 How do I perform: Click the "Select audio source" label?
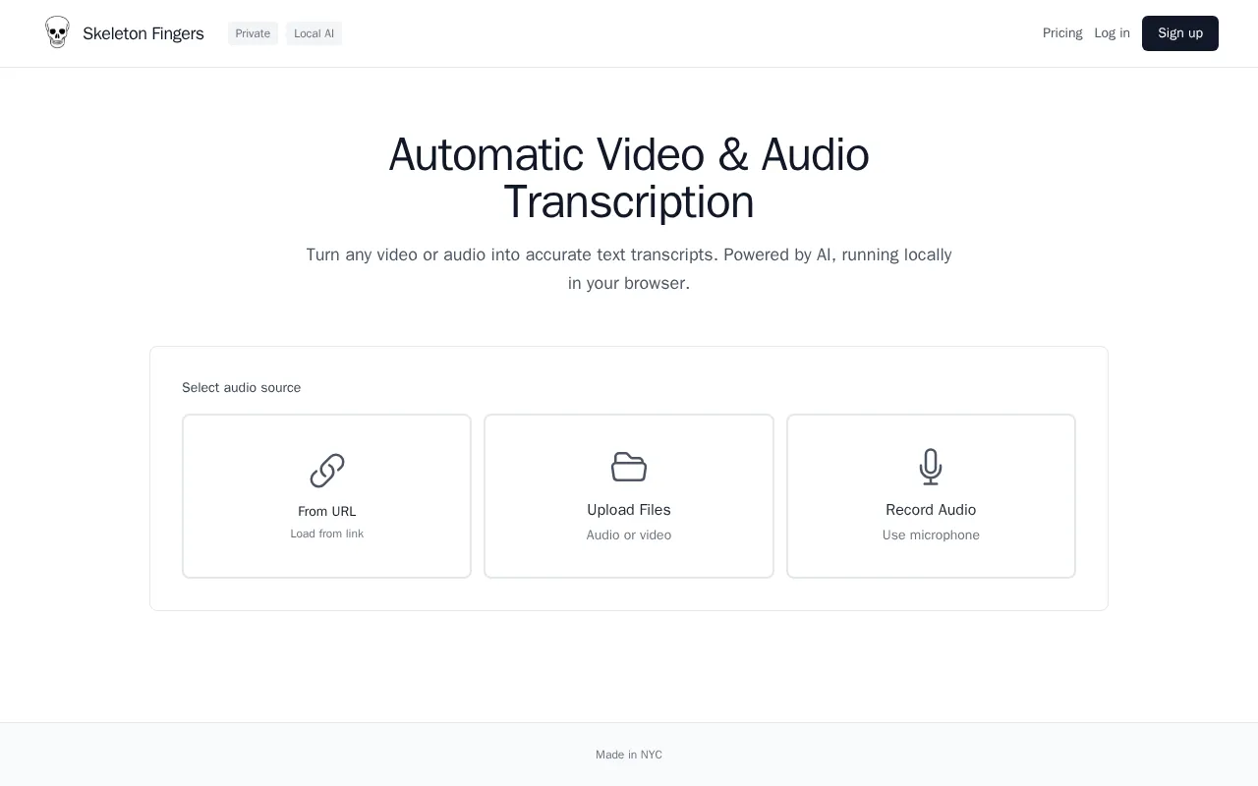[x=242, y=388]
